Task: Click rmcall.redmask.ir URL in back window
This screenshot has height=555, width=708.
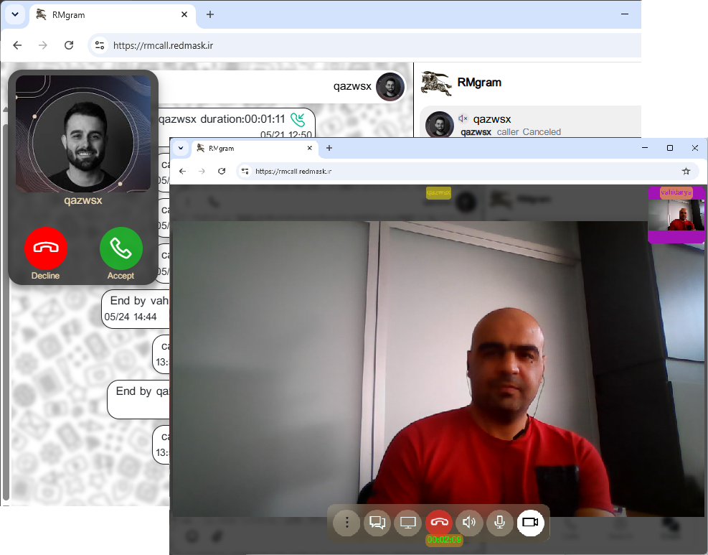Action: pos(163,46)
